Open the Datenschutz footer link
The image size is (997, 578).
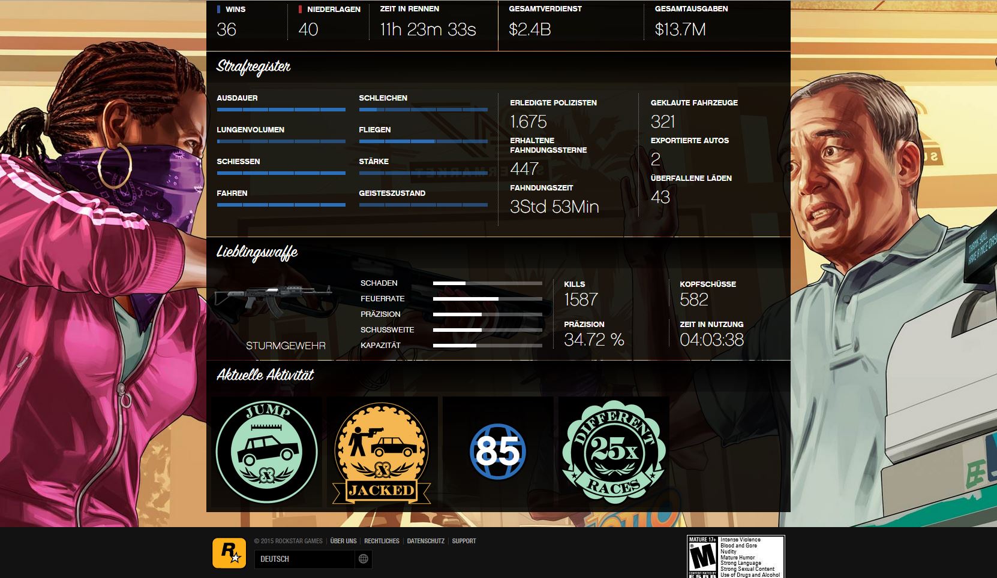pyautogui.click(x=426, y=541)
